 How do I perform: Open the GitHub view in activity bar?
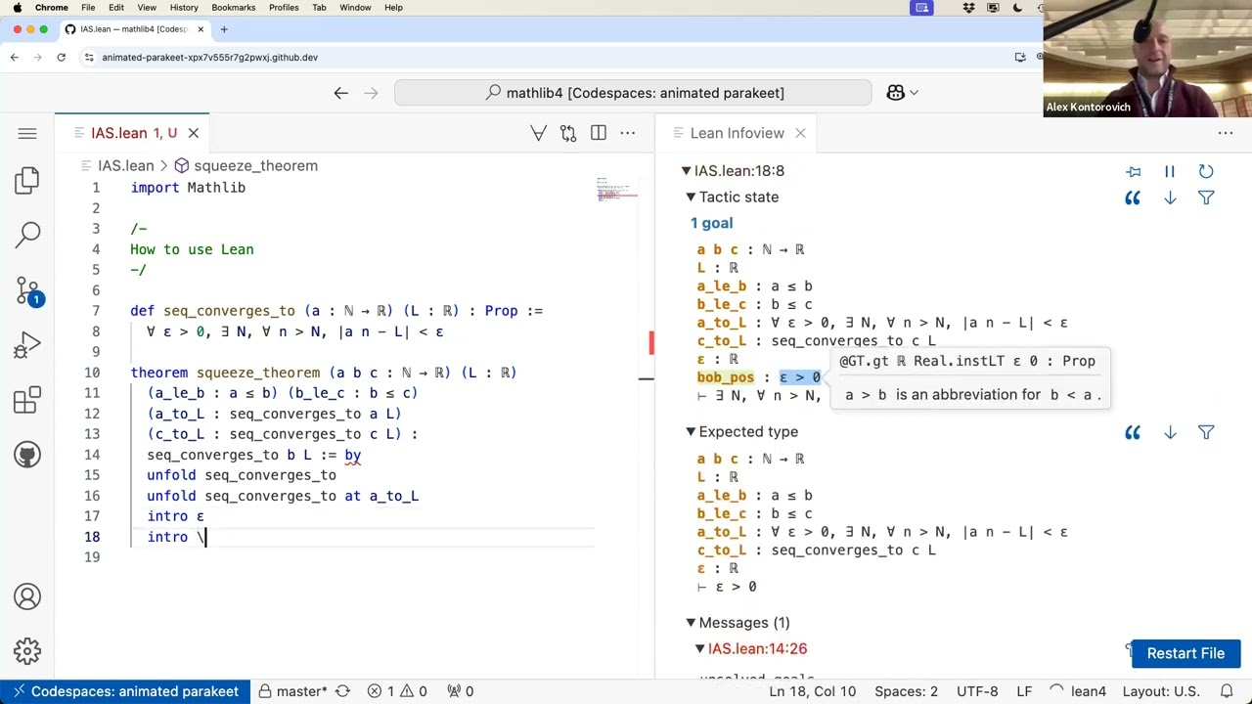click(27, 455)
